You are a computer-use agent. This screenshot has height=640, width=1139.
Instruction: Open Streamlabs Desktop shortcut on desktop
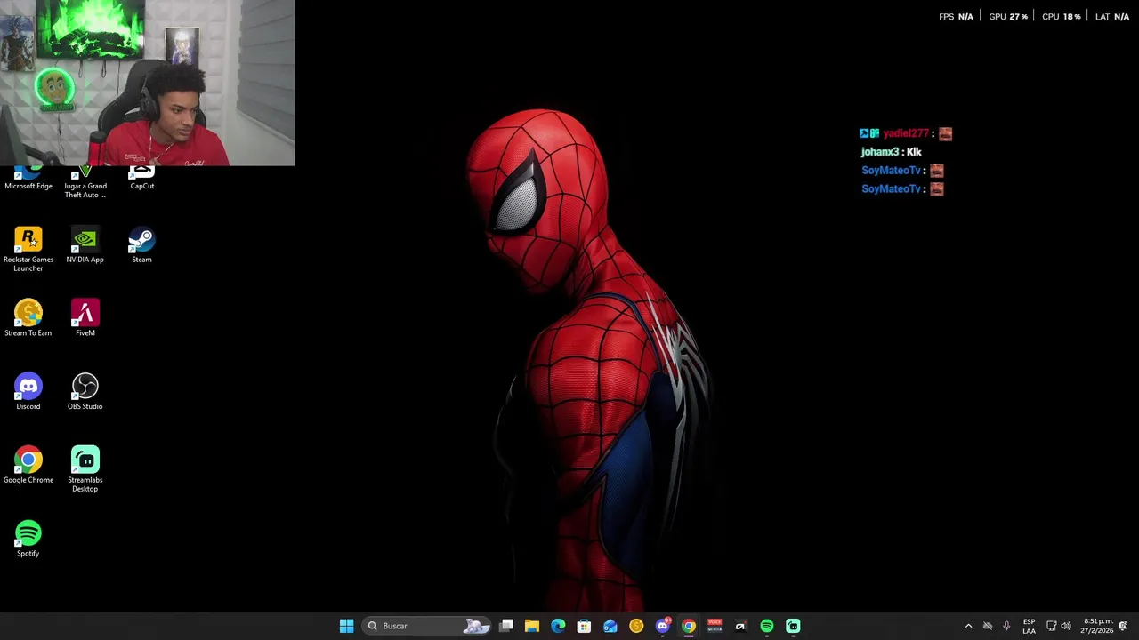pyautogui.click(x=85, y=469)
